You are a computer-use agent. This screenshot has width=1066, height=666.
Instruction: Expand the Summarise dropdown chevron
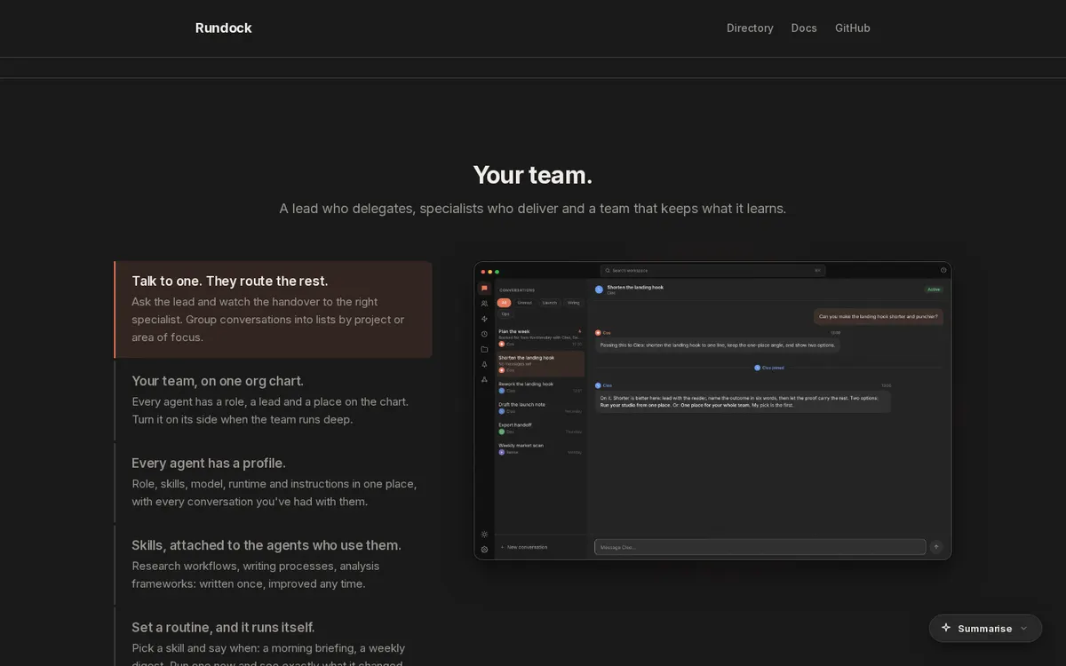pos(1023,628)
